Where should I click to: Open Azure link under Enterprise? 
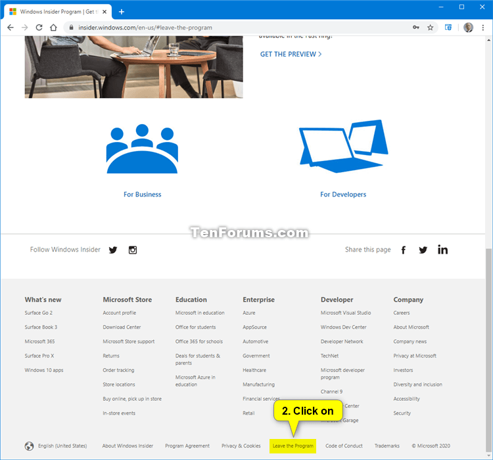(x=249, y=313)
